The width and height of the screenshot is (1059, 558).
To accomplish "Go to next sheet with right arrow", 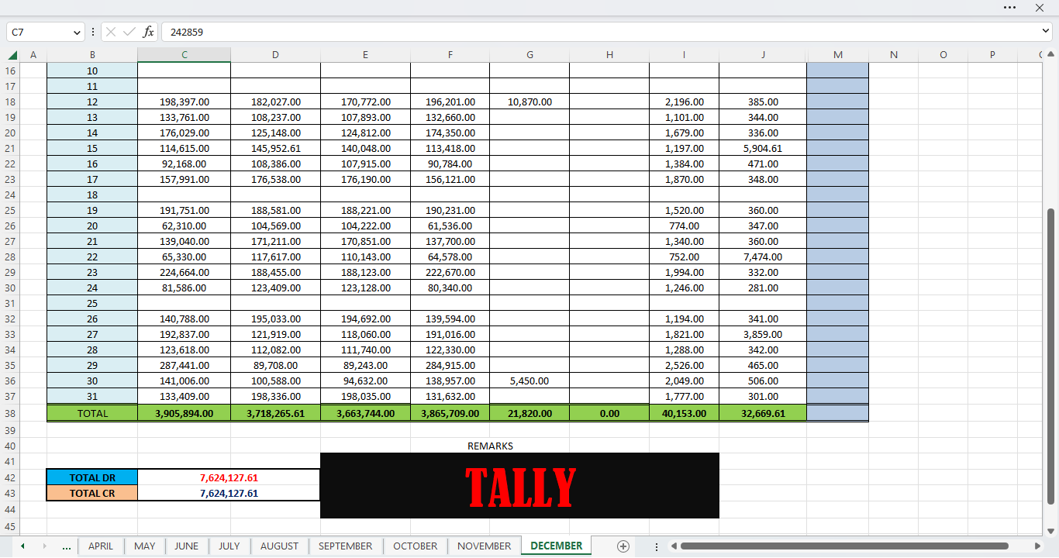I will [x=44, y=546].
